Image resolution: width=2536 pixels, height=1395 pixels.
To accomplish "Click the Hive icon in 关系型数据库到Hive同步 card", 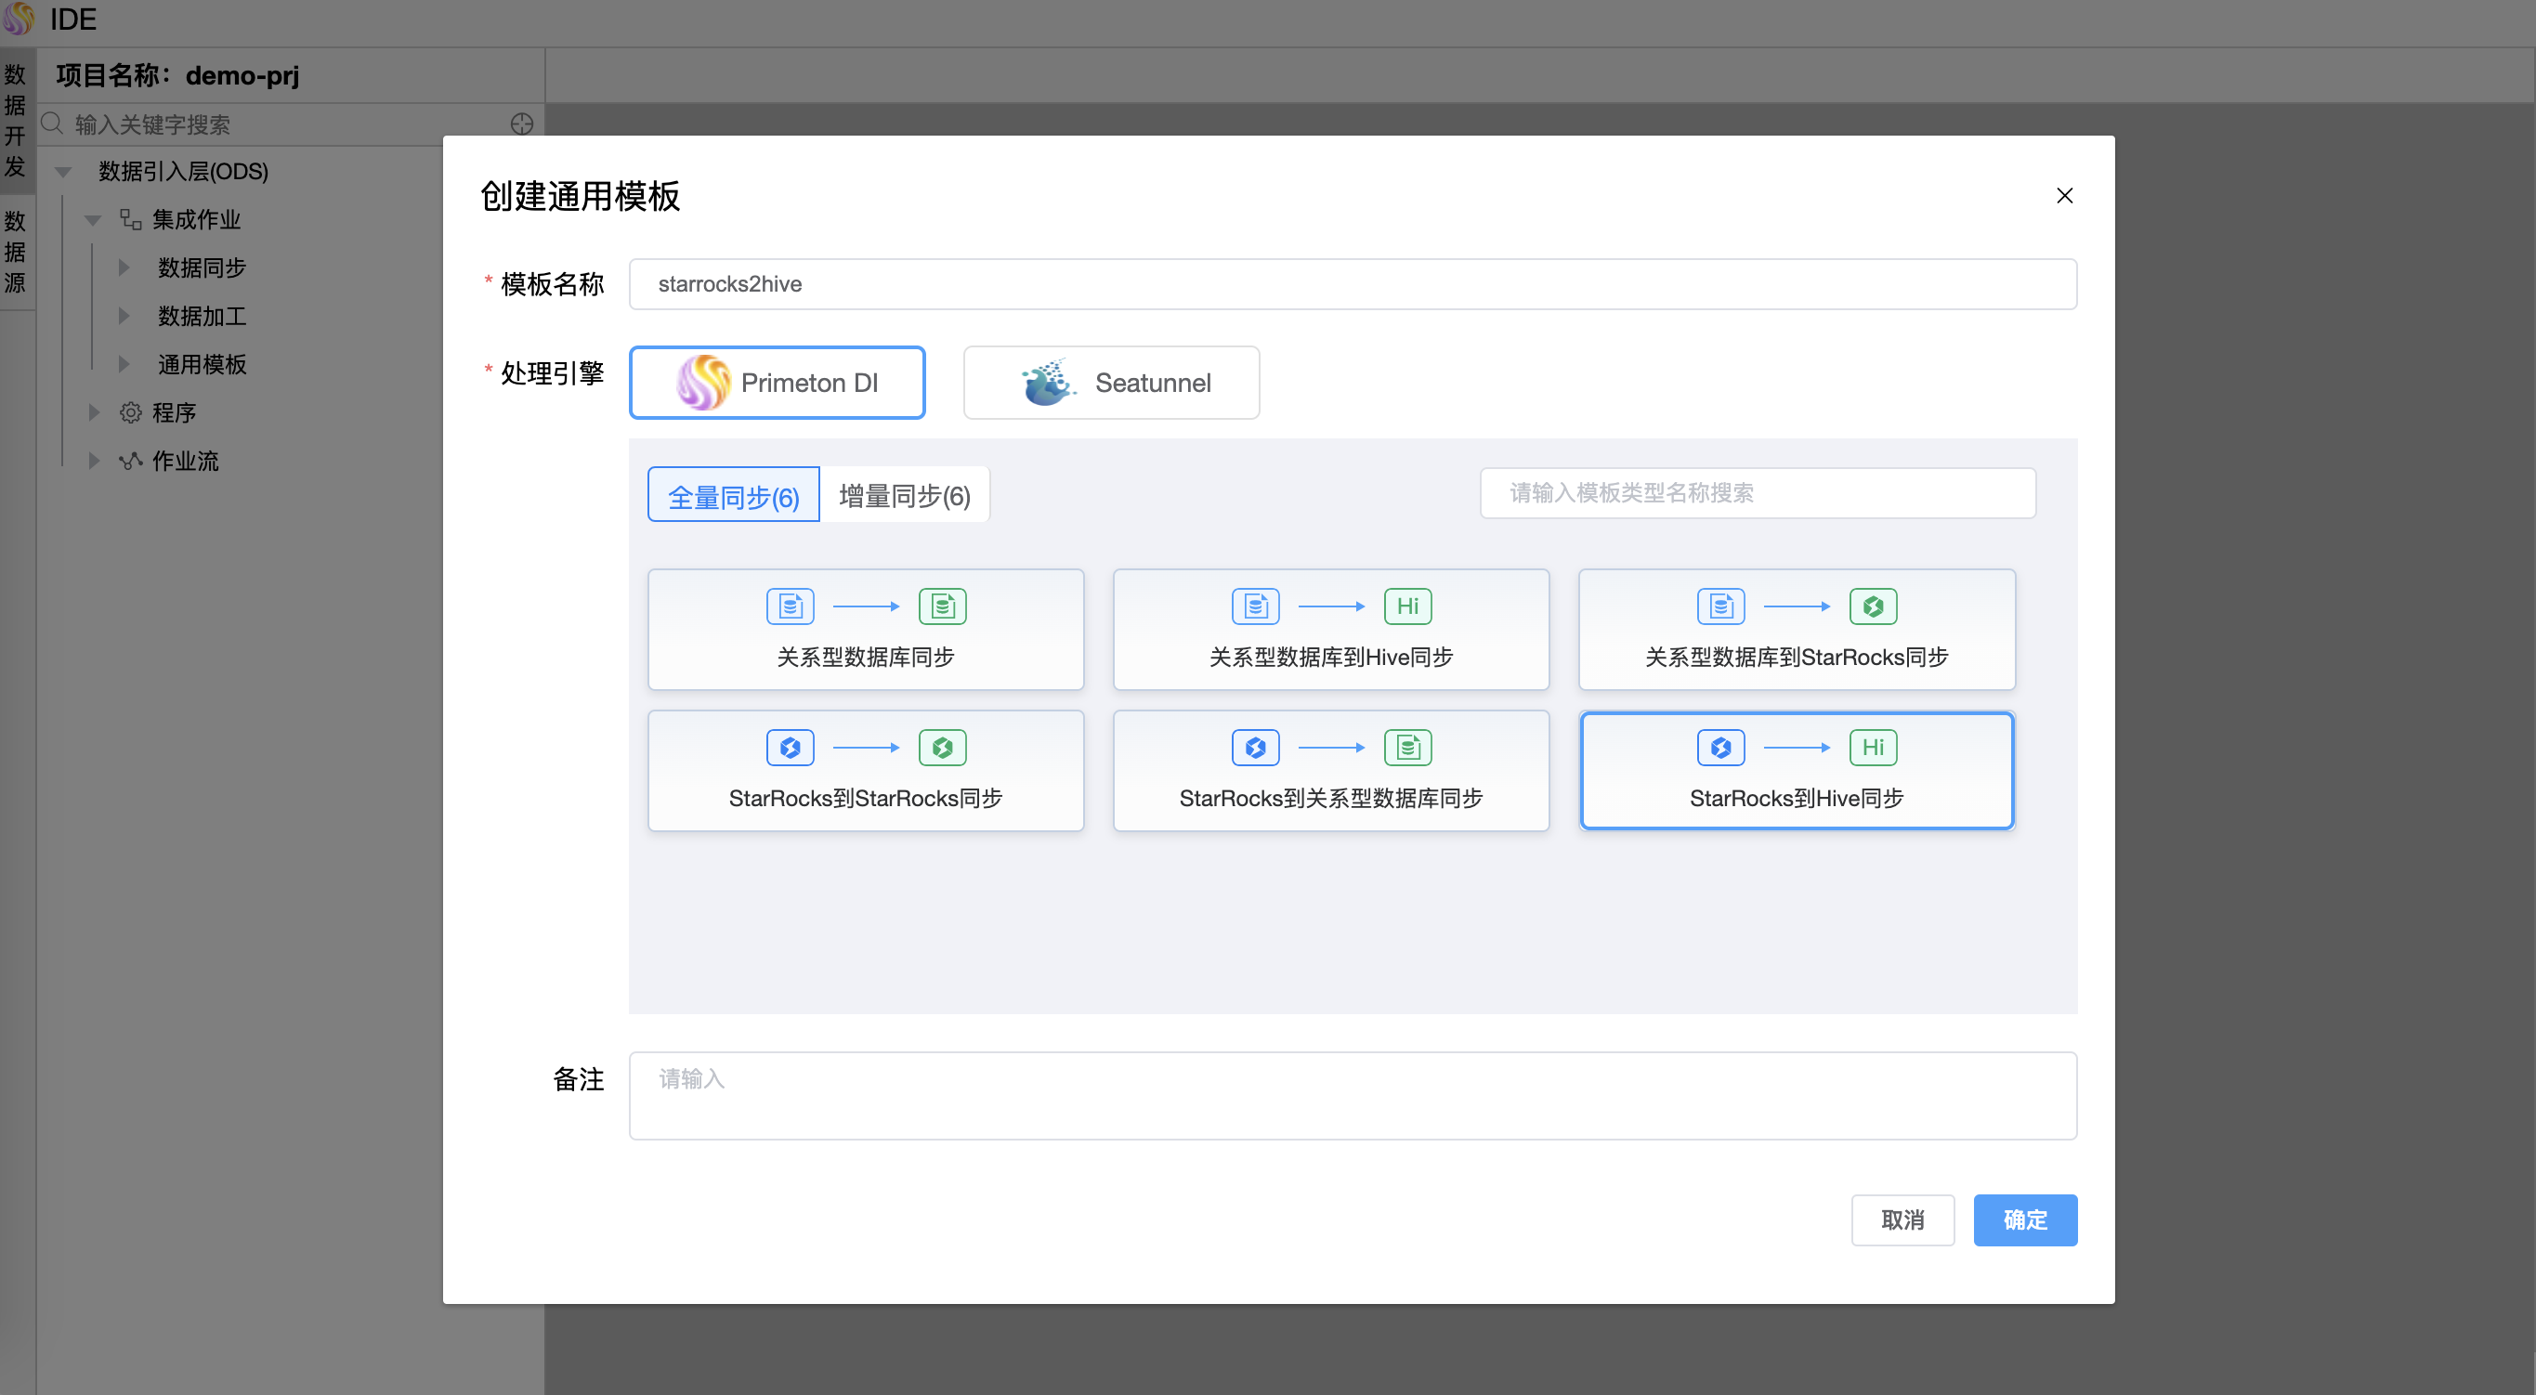I will click(x=1406, y=606).
